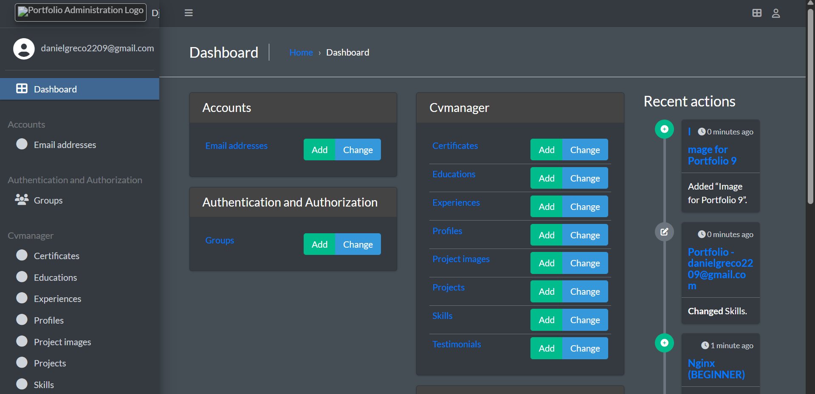Image resolution: width=815 pixels, height=394 pixels.
Task: Add a new Group
Action: coord(319,244)
